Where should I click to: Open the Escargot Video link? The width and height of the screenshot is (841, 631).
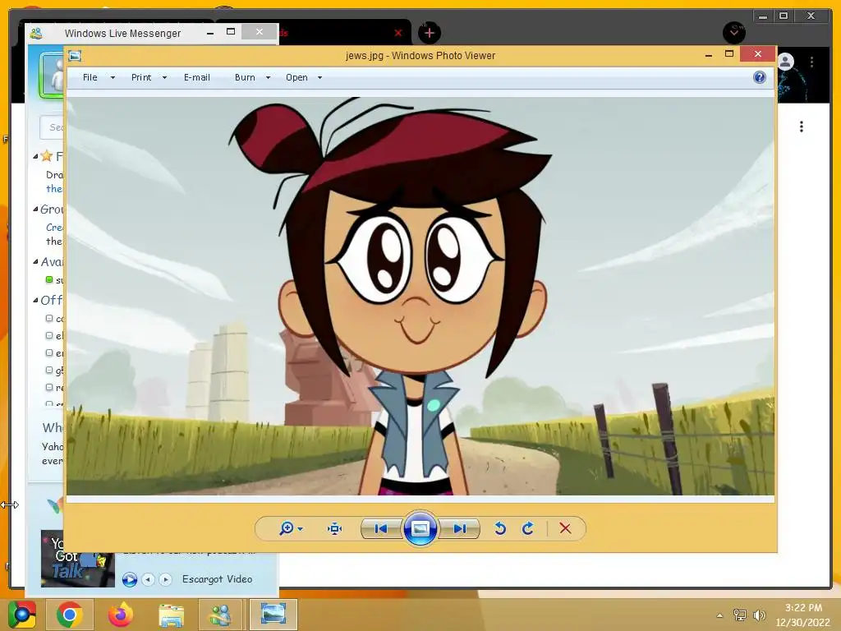pyautogui.click(x=217, y=579)
